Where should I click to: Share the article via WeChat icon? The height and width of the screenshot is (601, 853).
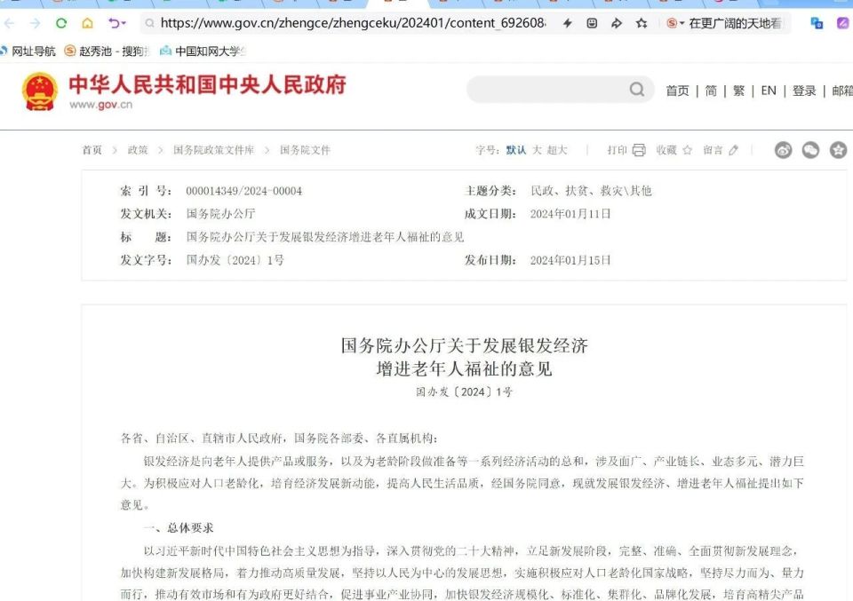tap(809, 150)
